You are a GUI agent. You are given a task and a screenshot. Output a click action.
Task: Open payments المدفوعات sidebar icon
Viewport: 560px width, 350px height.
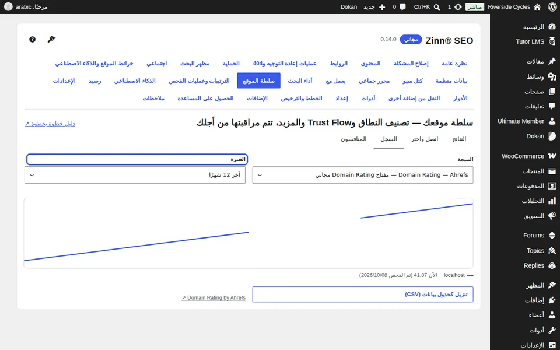(552, 186)
